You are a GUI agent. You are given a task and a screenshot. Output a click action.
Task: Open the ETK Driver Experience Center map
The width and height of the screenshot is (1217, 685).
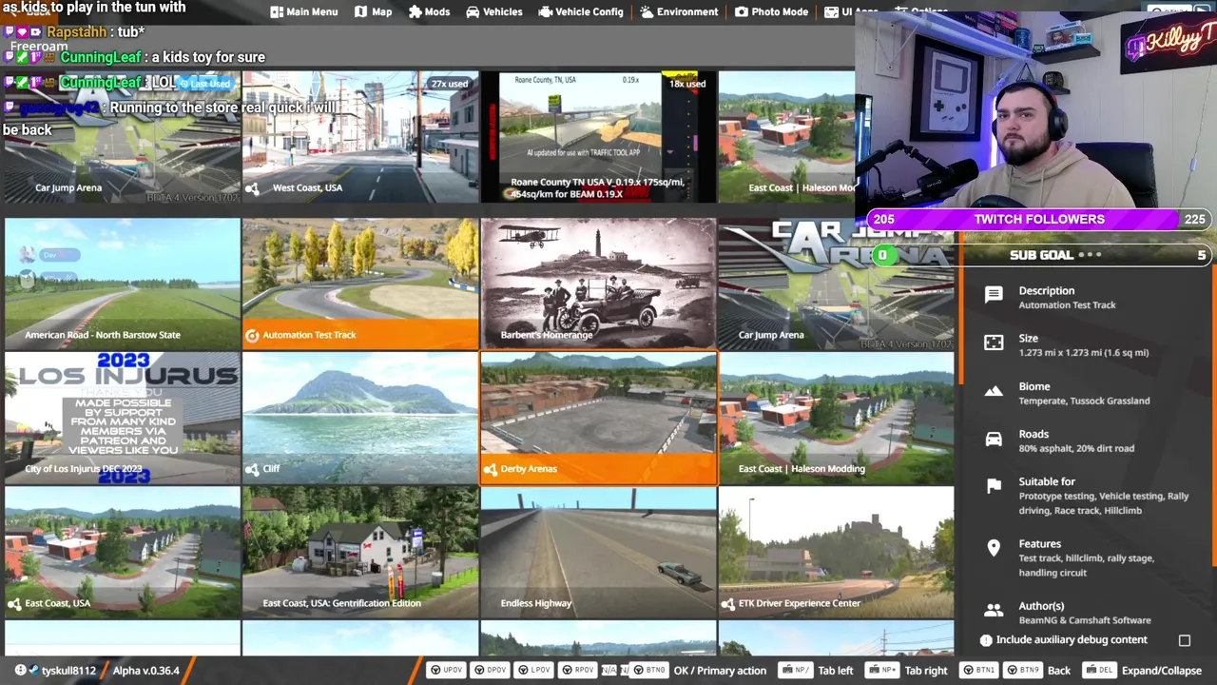click(x=837, y=553)
